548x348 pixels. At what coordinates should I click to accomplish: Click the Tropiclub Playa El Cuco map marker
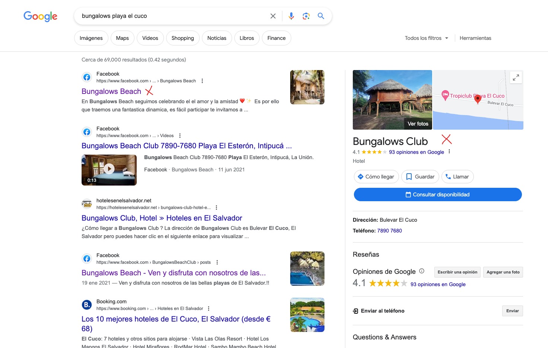[445, 95]
